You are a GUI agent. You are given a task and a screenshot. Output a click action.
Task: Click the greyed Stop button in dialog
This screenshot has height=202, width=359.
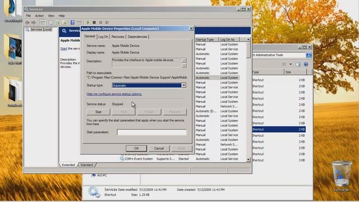coord(123,112)
